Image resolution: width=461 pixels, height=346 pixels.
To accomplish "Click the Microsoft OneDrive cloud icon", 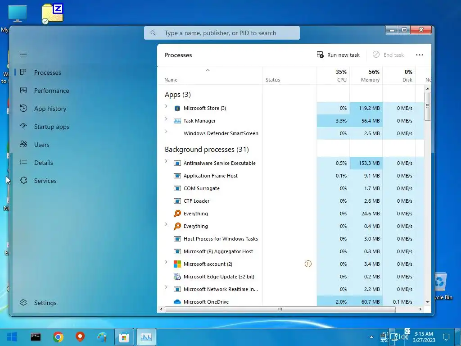I will pos(177,302).
